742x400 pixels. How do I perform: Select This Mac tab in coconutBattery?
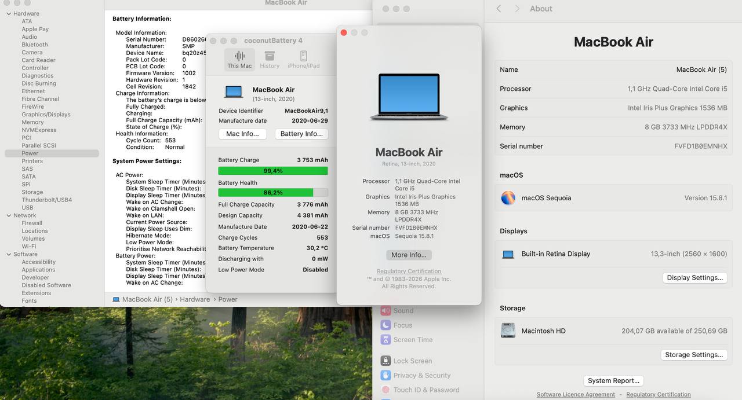coord(239,60)
